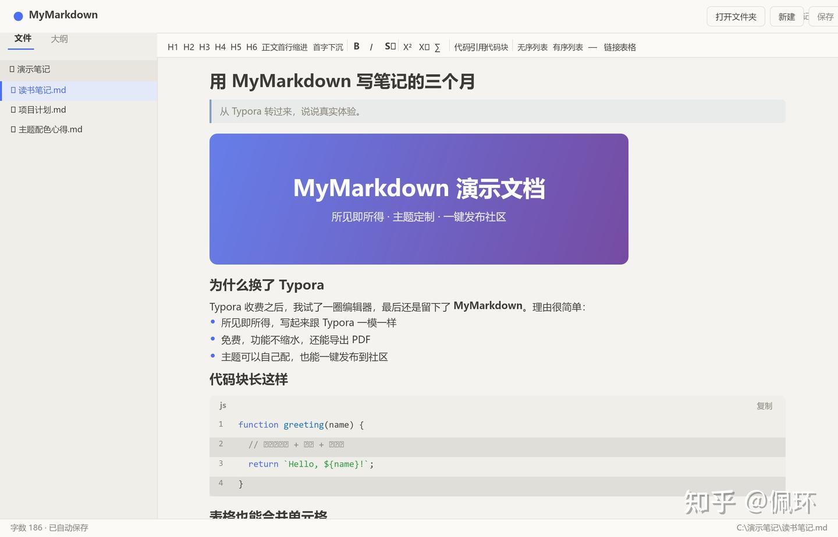Toggle strikethrough with the S icon
Image resolution: width=838 pixels, height=537 pixels.
(390, 47)
